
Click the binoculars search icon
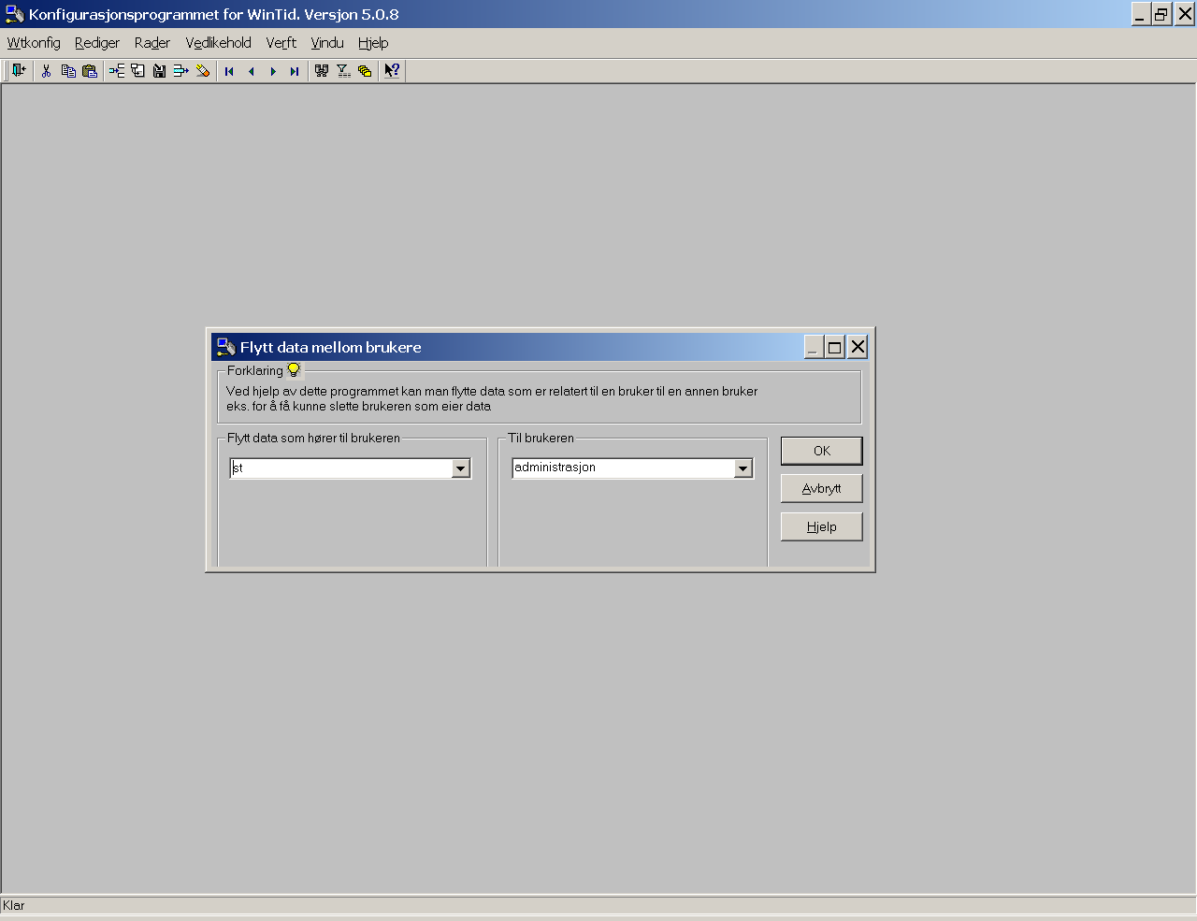pyautogui.click(x=322, y=70)
